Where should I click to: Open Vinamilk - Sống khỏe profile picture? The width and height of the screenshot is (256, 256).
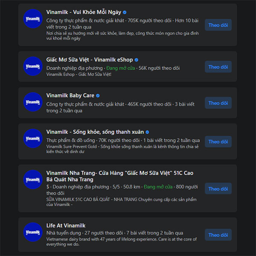click(33, 138)
